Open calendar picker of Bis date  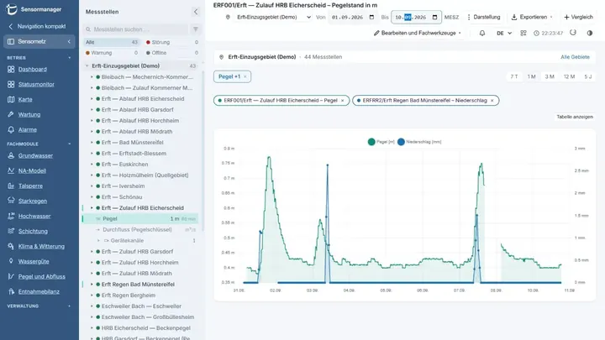pos(435,17)
